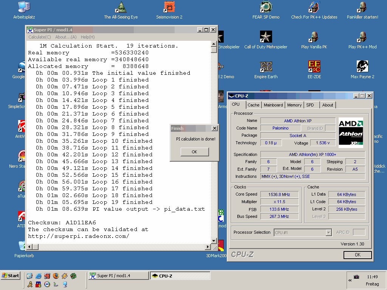Close the Finish dialog
Viewport: 387px width, 290px height.
pyautogui.click(x=215, y=128)
